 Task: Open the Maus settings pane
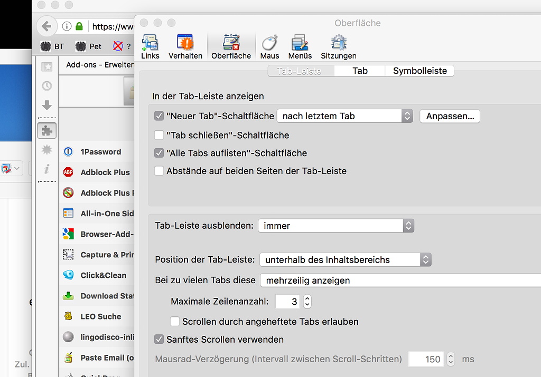coord(269,46)
